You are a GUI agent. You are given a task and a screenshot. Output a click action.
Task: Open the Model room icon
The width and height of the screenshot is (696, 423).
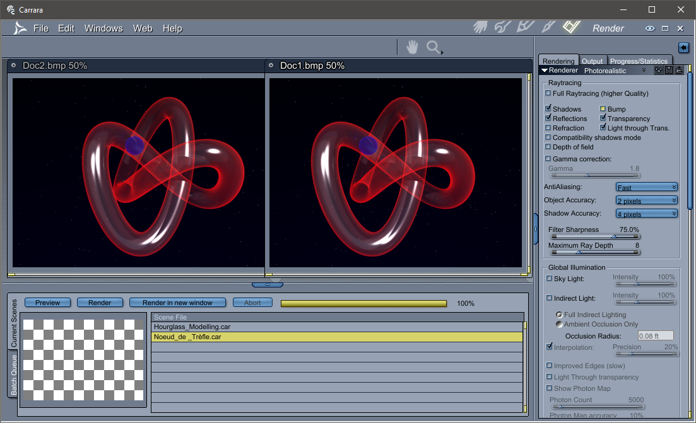[x=502, y=26]
